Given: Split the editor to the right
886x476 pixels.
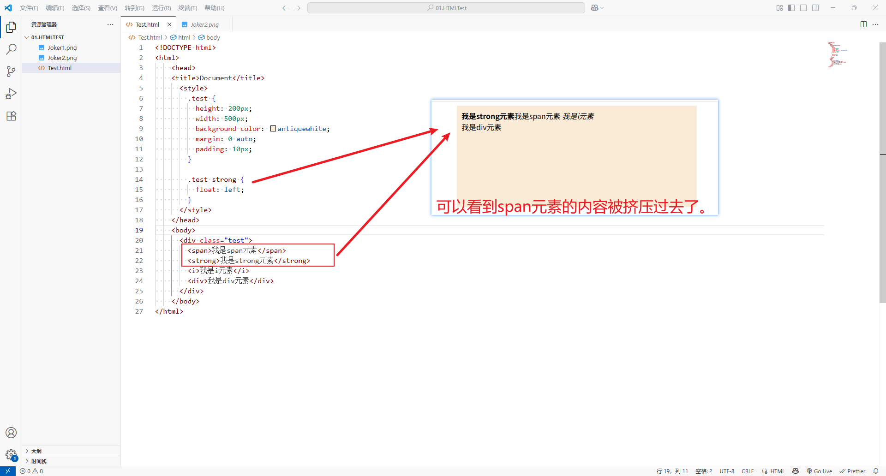Looking at the screenshot, I should tap(863, 24).
